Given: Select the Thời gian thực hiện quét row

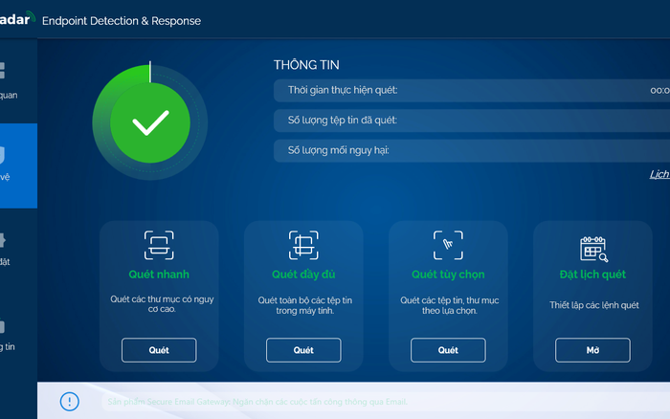Looking at the screenshot, I should click(x=471, y=90).
